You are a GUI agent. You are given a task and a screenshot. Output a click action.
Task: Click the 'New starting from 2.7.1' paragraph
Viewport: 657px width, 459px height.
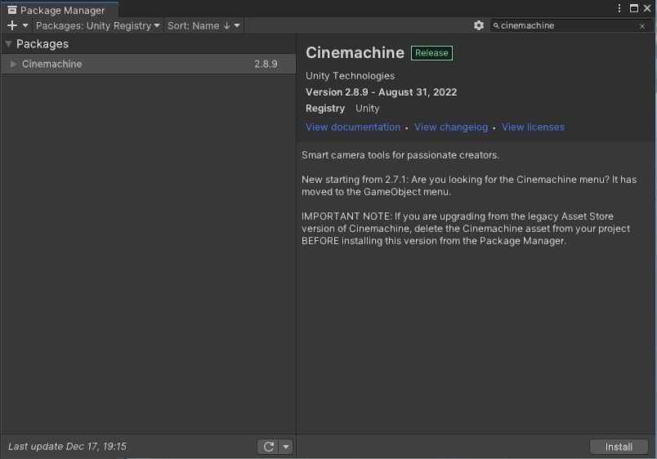coord(469,185)
